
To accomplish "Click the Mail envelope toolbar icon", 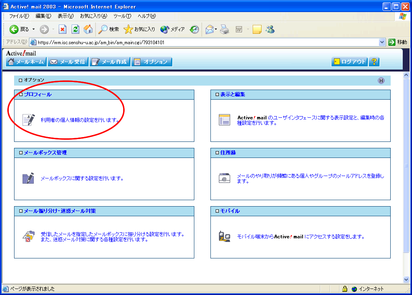I will [210, 29].
